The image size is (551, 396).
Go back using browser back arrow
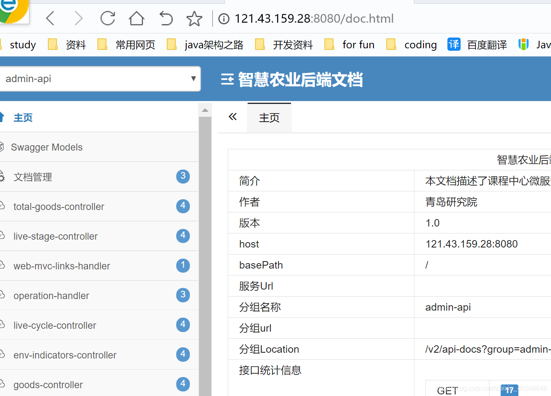[50, 19]
